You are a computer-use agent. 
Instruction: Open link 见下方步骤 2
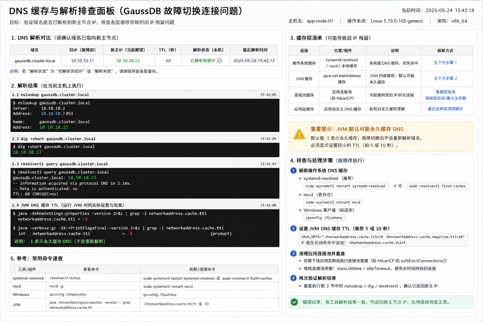[445, 79]
